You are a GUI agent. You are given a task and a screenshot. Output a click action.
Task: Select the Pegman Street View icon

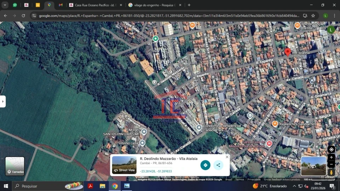click(x=331, y=172)
